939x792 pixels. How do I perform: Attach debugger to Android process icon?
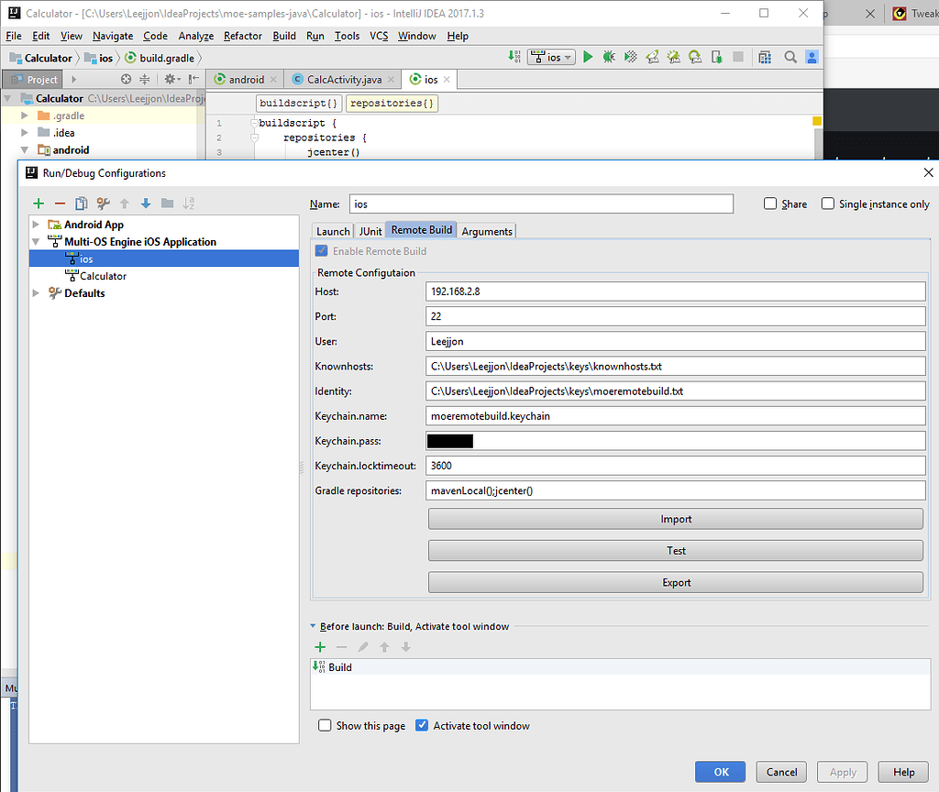point(717,57)
